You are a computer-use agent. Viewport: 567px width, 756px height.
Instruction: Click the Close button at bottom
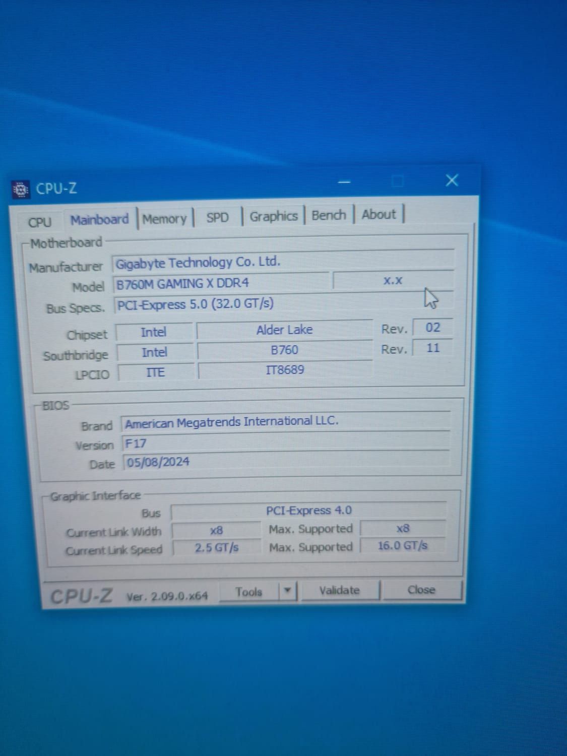point(421,590)
